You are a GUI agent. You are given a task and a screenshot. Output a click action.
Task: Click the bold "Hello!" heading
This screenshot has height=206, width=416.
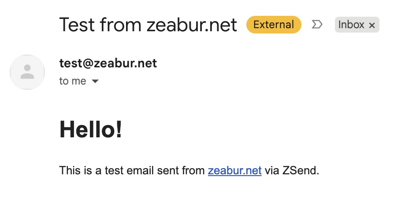point(91,130)
